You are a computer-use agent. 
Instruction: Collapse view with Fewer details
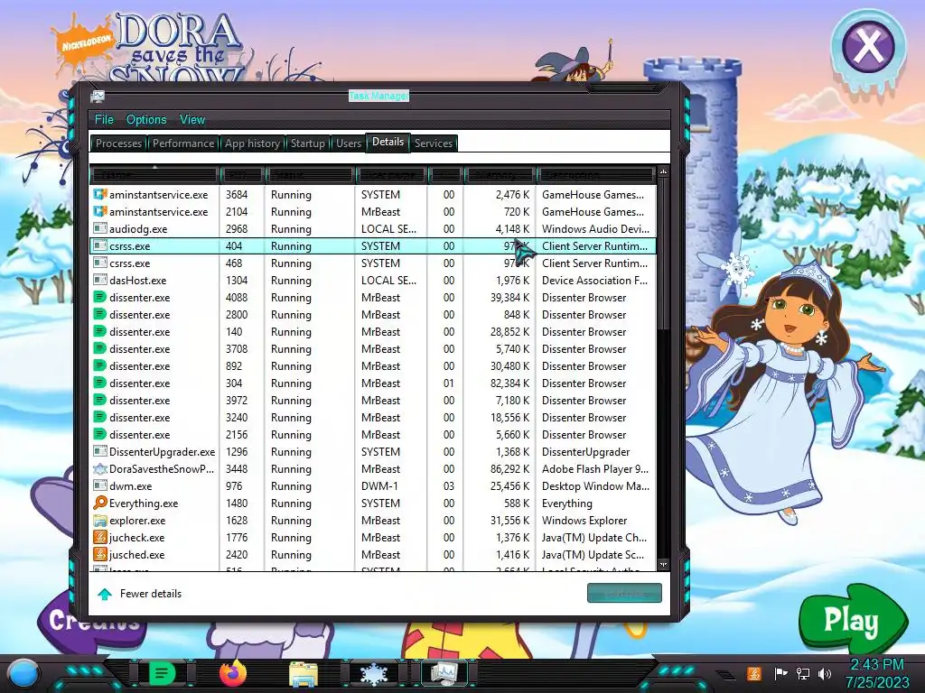[140, 594]
